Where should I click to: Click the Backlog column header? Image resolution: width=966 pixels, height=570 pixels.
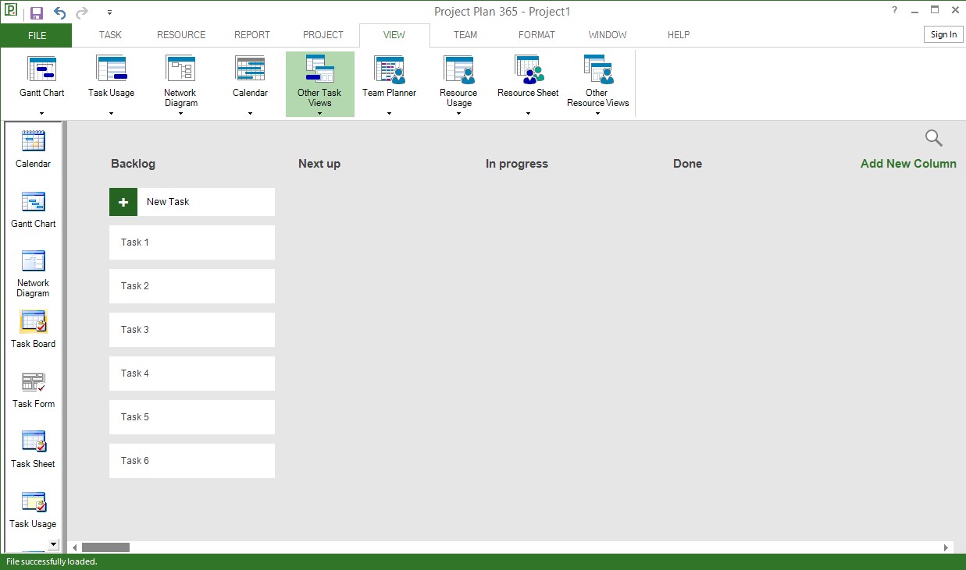tap(133, 164)
